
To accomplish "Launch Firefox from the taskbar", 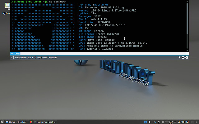I will pyautogui.click(x=31, y=122).
